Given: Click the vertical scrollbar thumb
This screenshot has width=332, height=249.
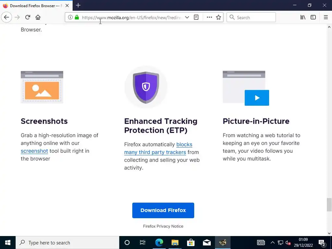Looking at the screenshot, I should (x=329, y=205).
